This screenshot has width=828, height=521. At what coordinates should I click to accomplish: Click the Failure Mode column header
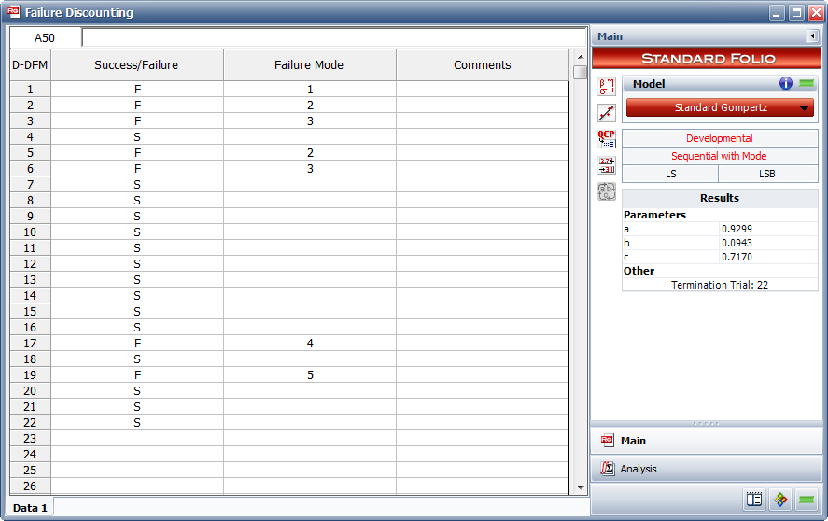(x=309, y=65)
